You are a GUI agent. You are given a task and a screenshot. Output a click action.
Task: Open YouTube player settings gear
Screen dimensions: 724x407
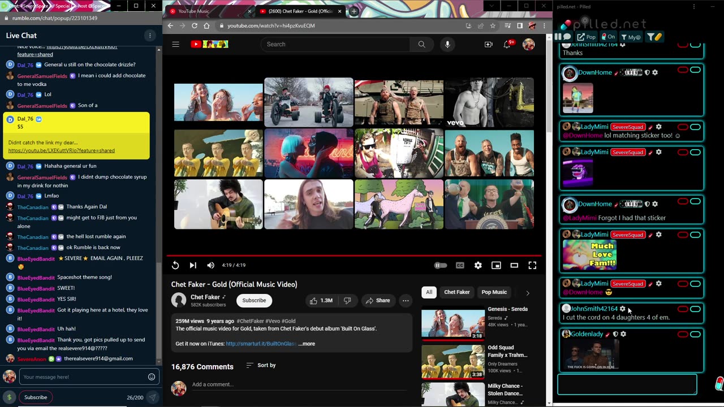478,265
